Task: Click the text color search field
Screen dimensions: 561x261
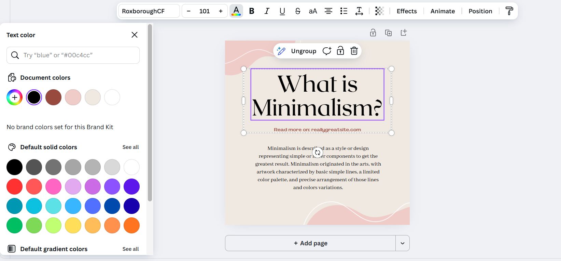Action: click(x=73, y=55)
